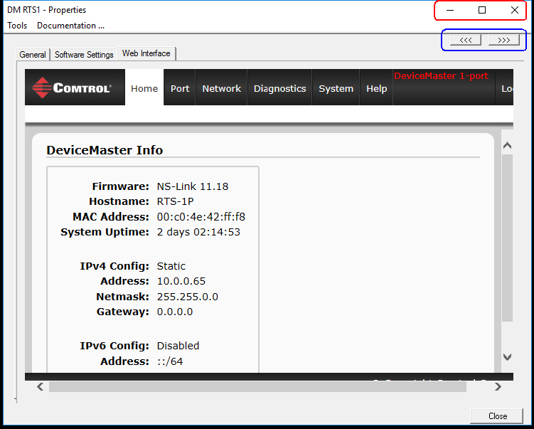534x429 pixels.
Task: Click the system uptime value
Action: pos(198,232)
